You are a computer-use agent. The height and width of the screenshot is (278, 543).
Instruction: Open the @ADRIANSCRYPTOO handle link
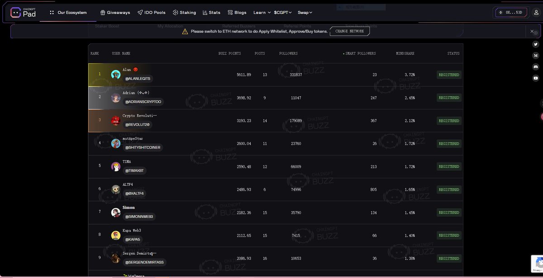pos(143,102)
